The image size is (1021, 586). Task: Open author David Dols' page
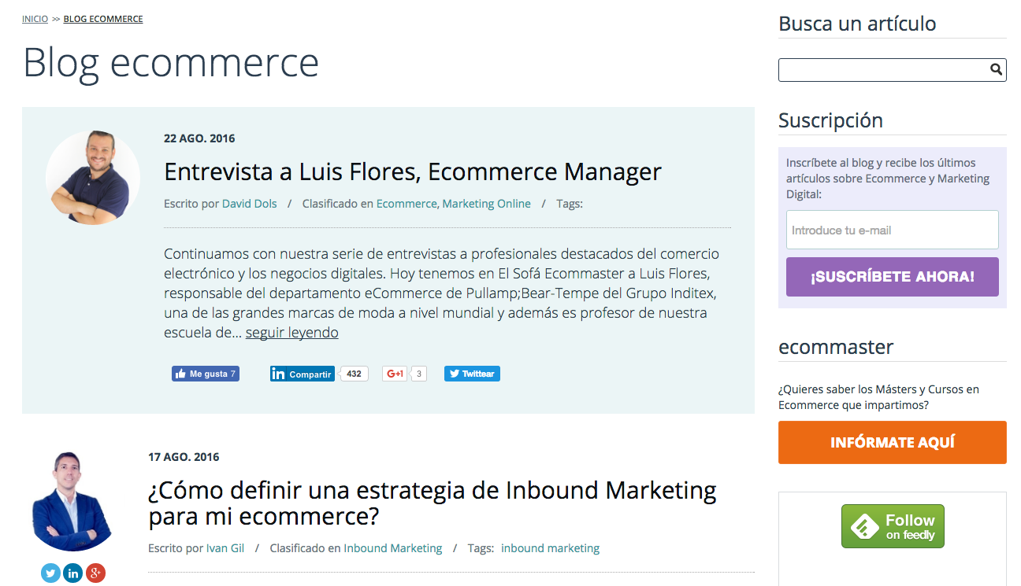249,204
